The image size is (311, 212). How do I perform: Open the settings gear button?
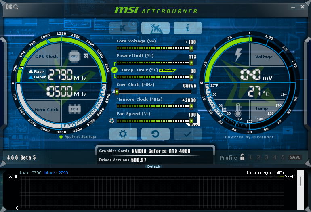point(123,134)
